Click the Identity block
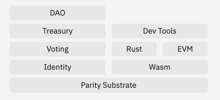Image resolution: width=220 pixels, height=100 pixels. [x=58, y=67]
